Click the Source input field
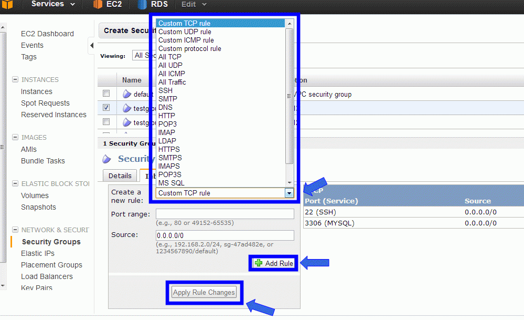 point(225,235)
